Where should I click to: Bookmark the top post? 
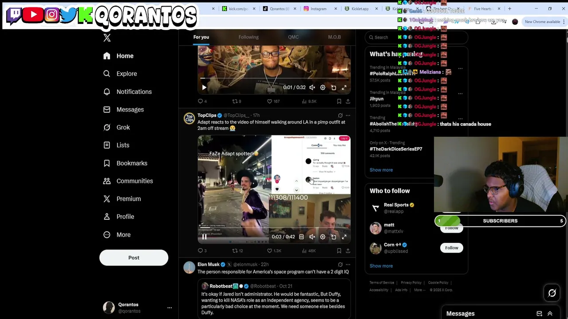339,101
